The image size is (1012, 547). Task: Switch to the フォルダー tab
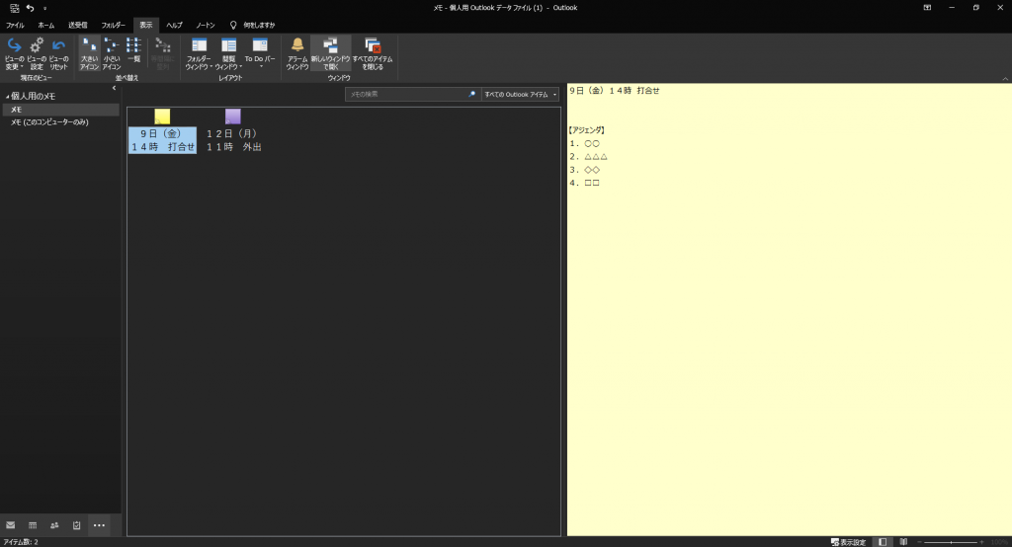113,25
